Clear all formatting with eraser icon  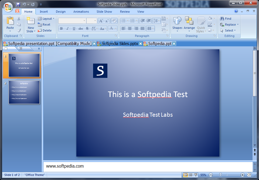click(114, 21)
